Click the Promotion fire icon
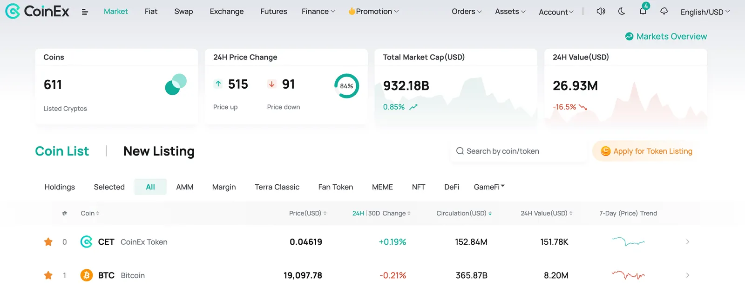Image resolution: width=745 pixels, height=286 pixels. click(x=352, y=11)
